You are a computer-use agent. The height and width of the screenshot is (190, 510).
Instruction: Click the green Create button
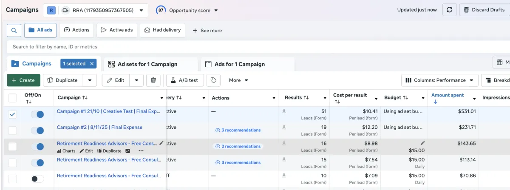[x=23, y=80]
